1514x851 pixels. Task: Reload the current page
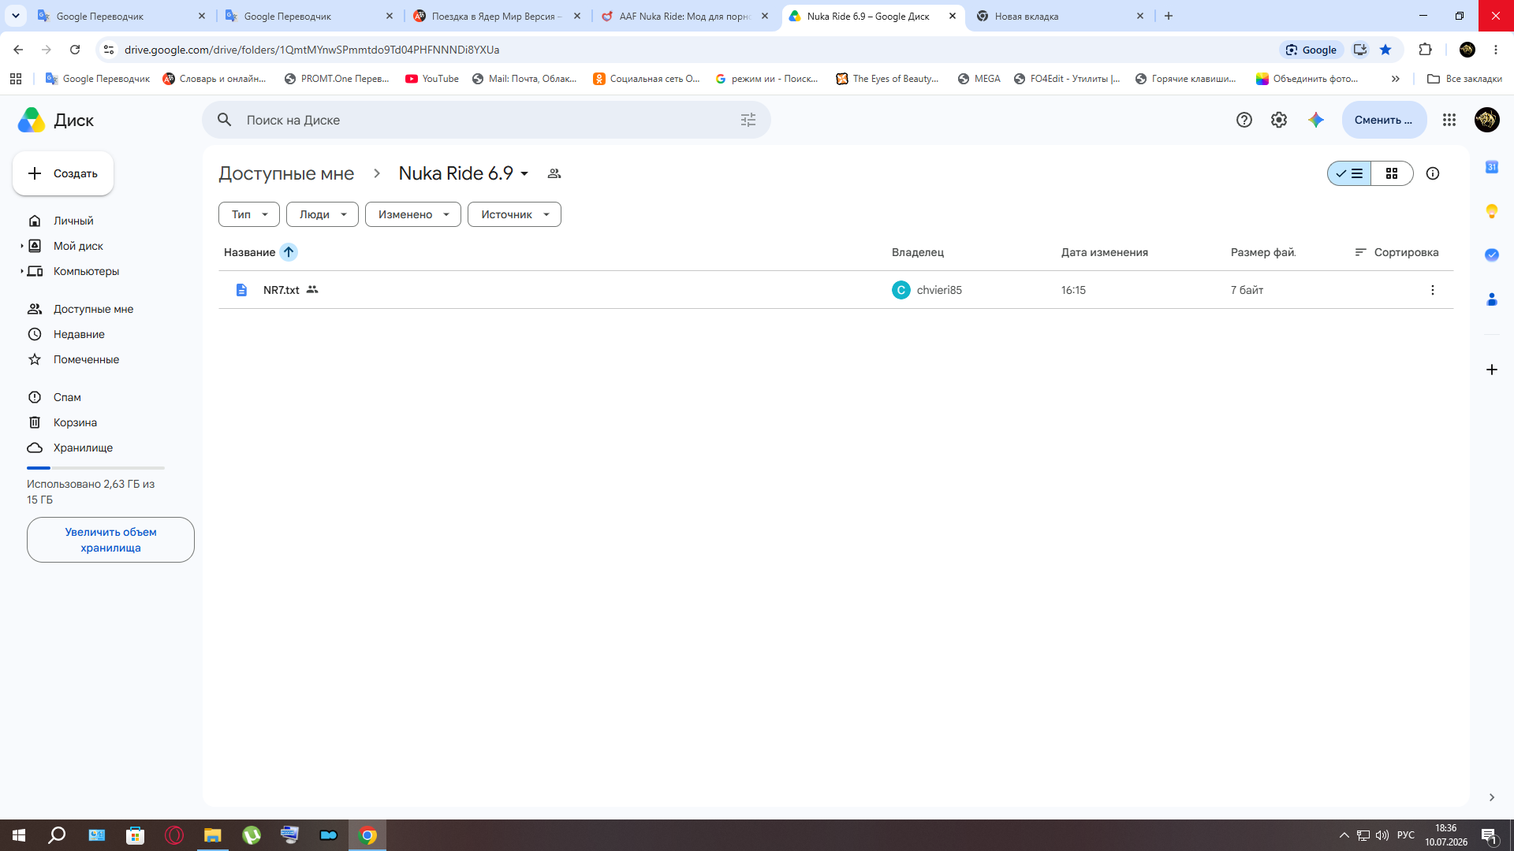(x=75, y=50)
